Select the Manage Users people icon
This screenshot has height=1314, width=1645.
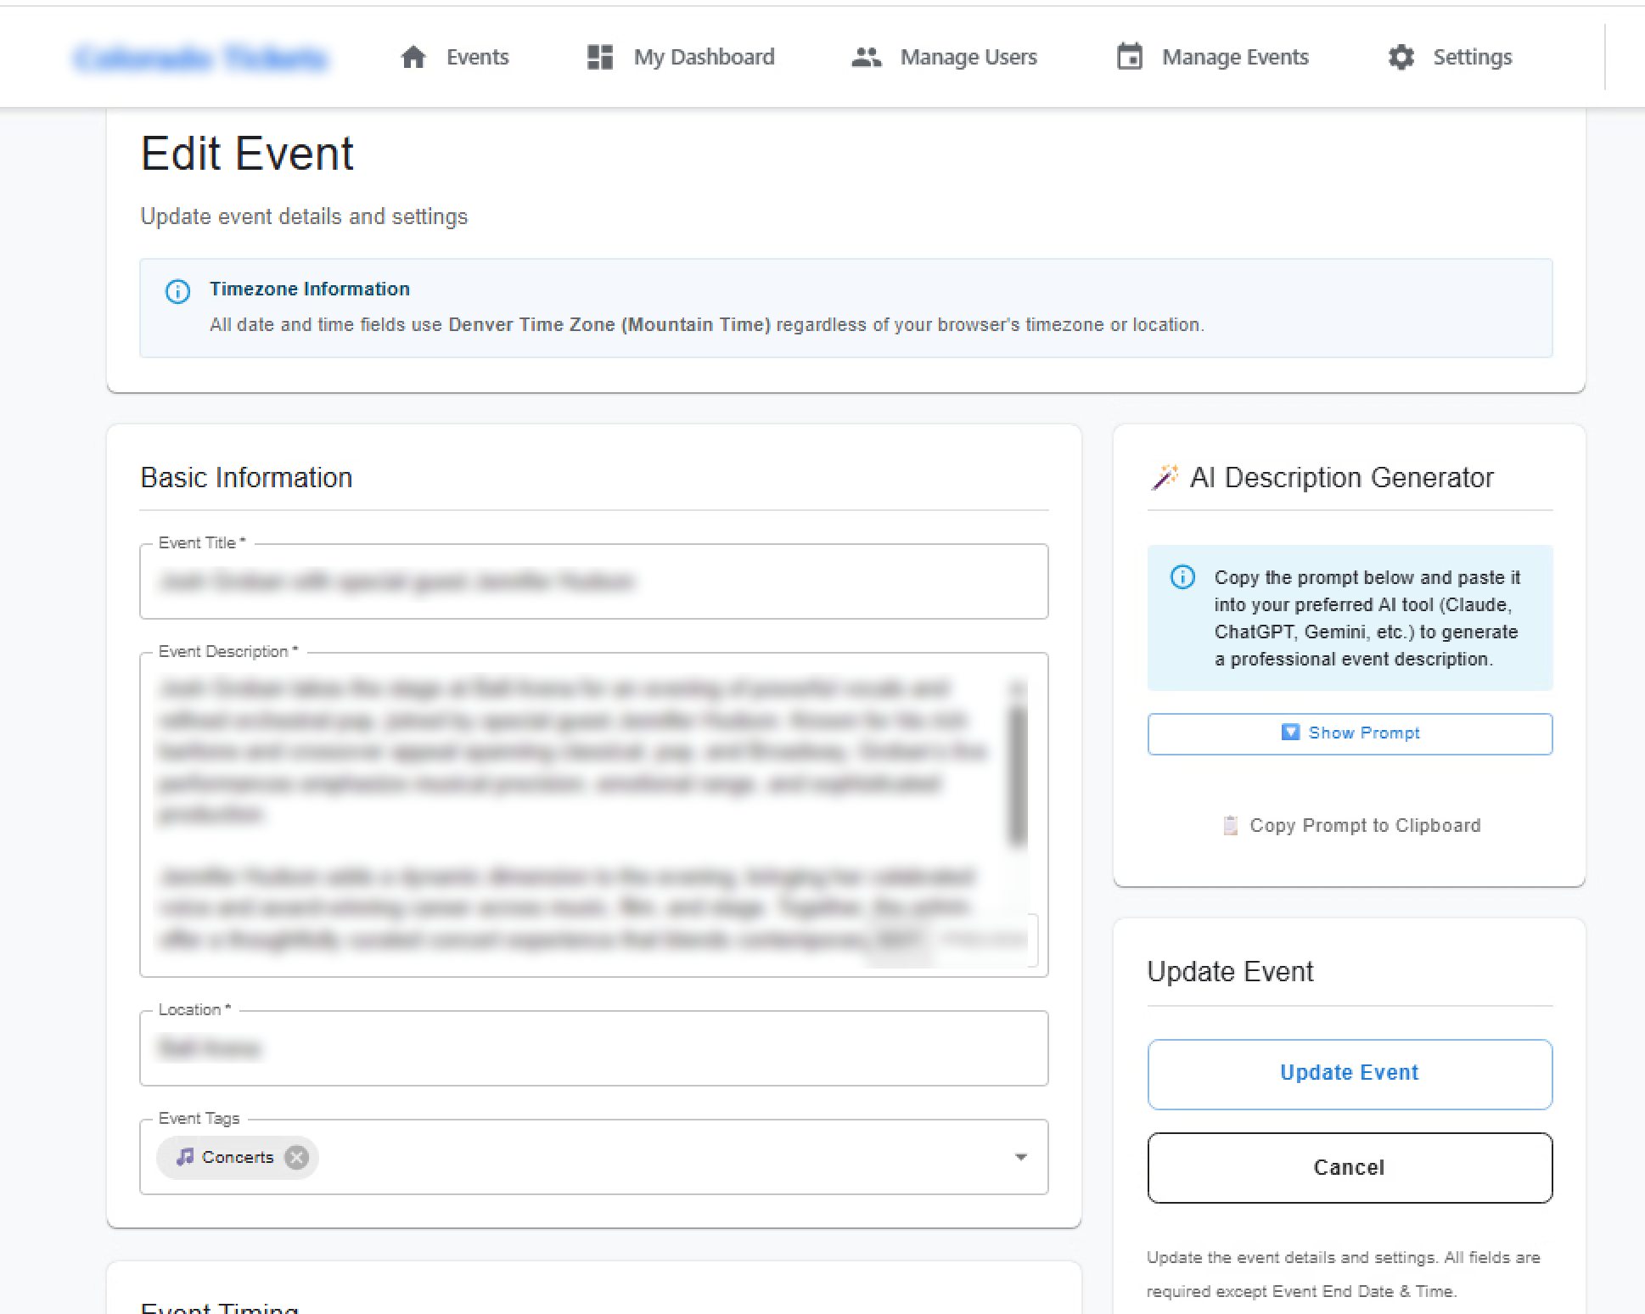867,56
